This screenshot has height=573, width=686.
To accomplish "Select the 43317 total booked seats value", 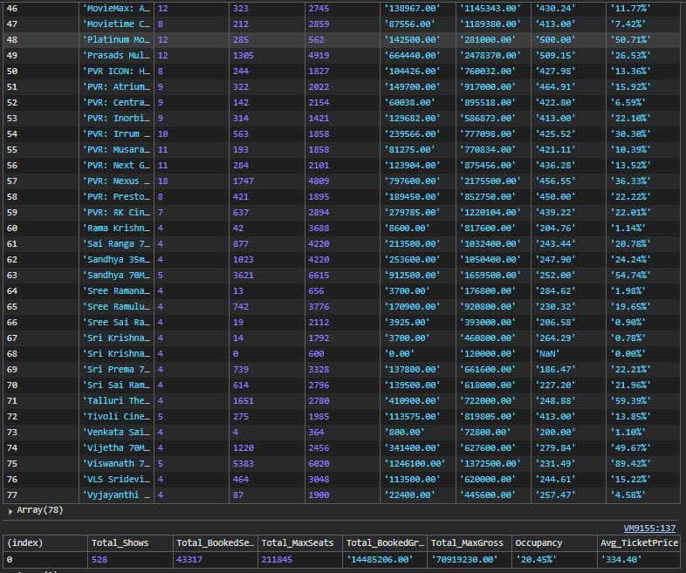I will pyautogui.click(x=189, y=559).
